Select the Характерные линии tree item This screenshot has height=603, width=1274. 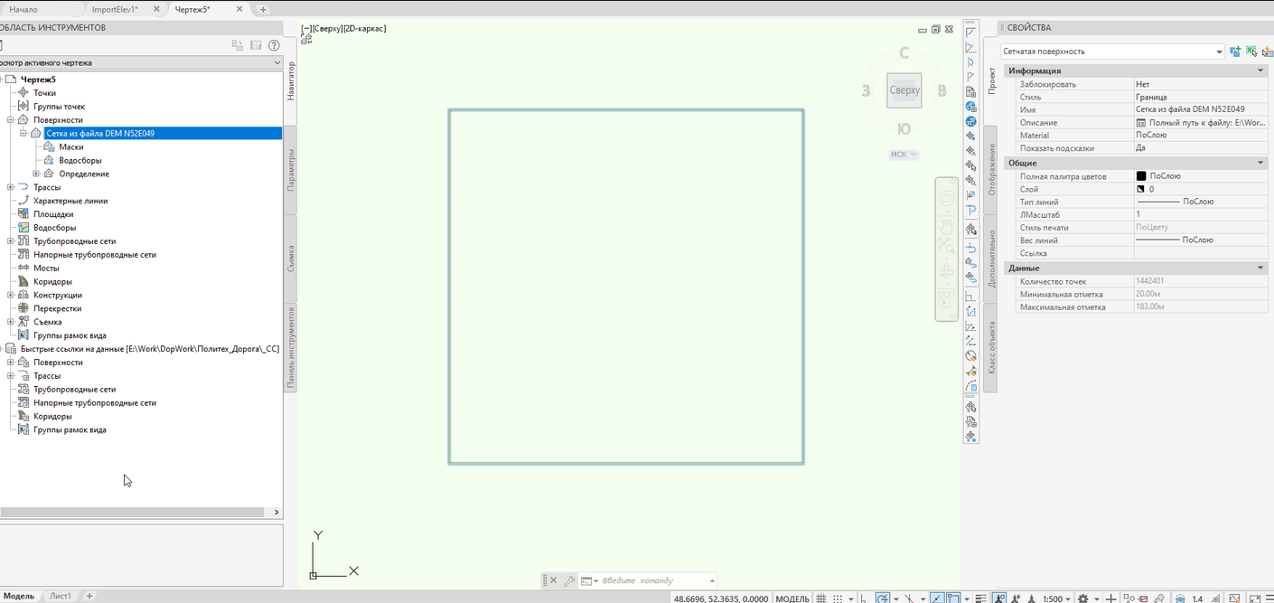(x=70, y=201)
